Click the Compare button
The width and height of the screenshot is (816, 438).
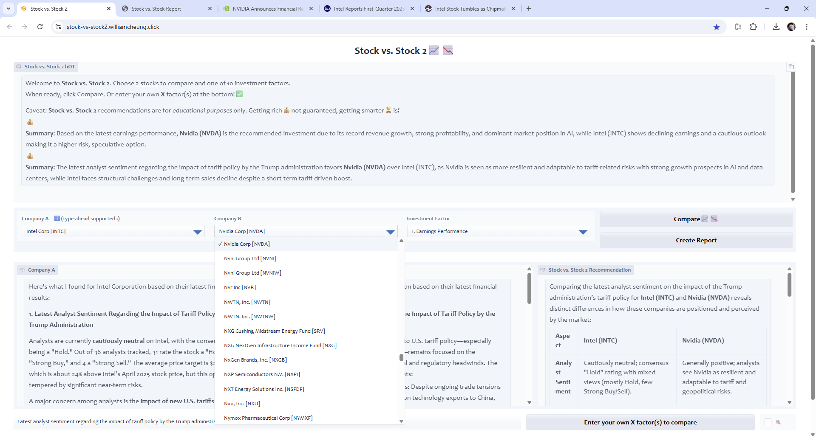point(696,219)
